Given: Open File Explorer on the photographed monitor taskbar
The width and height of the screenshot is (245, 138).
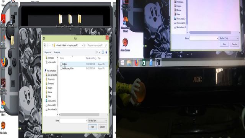Looking at the screenshot, I should click(x=129, y=63).
